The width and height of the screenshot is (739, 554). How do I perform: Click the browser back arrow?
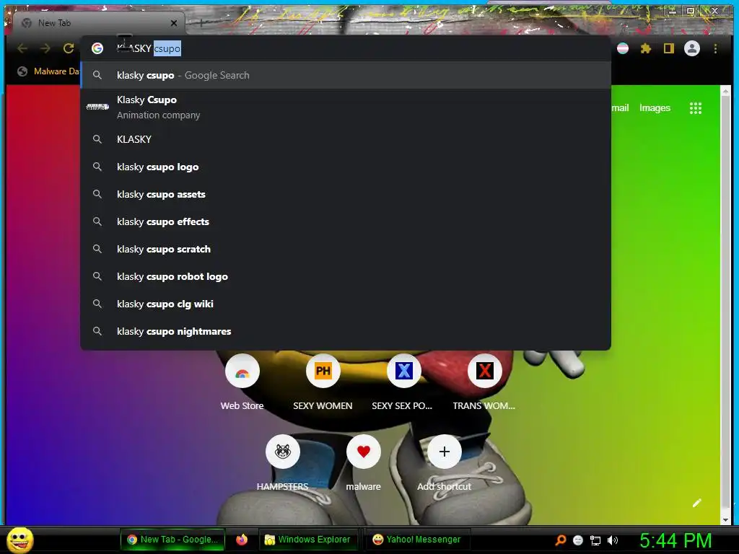click(22, 48)
